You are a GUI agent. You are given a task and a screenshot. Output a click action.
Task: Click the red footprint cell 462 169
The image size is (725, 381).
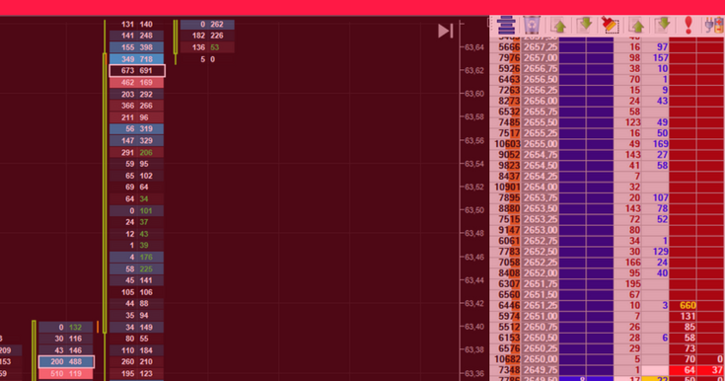pyautogui.click(x=137, y=82)
